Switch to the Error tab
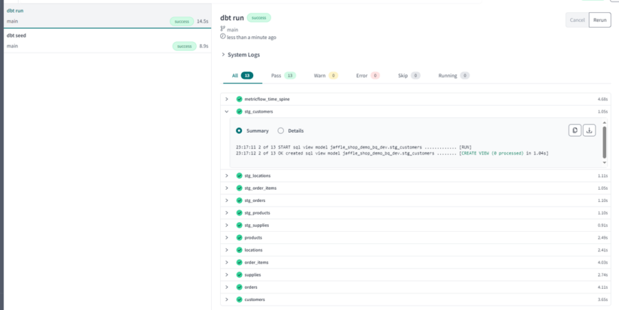619x310 pixels. (x=367, y=76)
